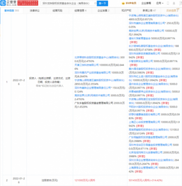Switch to the 经营风险 tab
The image size is (182, 186).
pos(57,11)
